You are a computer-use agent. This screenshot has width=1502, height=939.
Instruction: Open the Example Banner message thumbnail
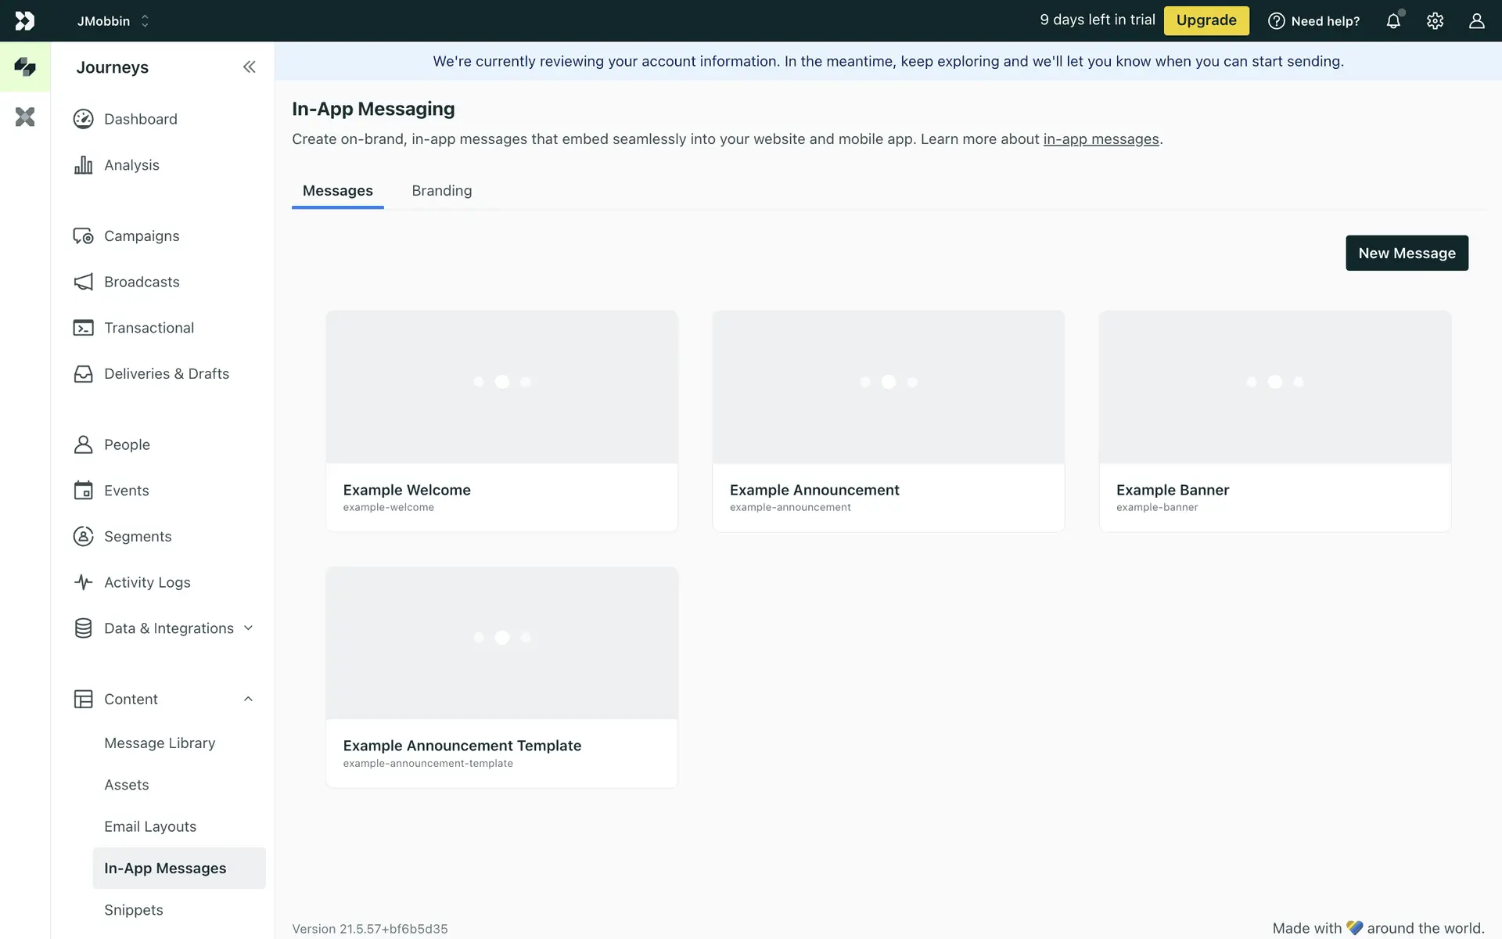(x=1274, y=387)
